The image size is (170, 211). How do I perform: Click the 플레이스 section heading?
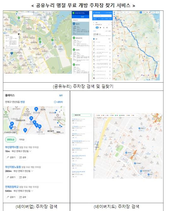10,95
